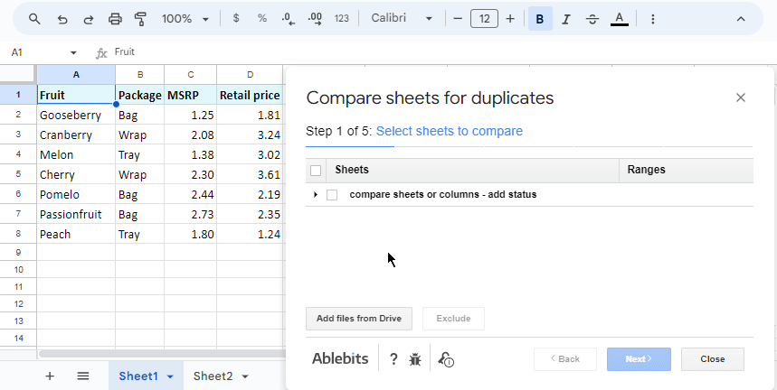
Task: Select row 5 header
Action: point(18,174)
